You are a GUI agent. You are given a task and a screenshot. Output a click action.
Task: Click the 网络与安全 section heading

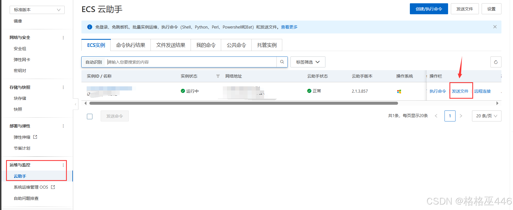(20, 37)
